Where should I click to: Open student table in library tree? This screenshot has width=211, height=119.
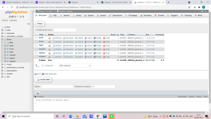pos(12,61)
